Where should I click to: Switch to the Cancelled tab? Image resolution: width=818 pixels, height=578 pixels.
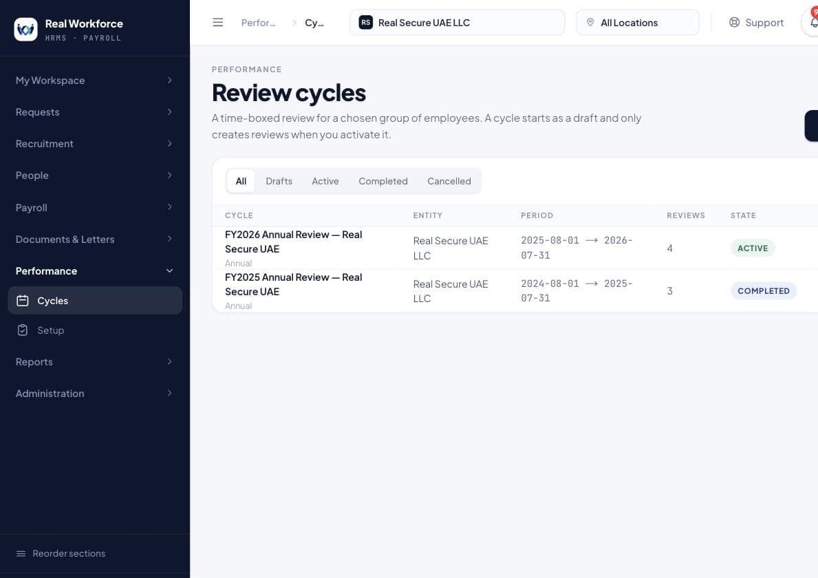pos(449,181)
